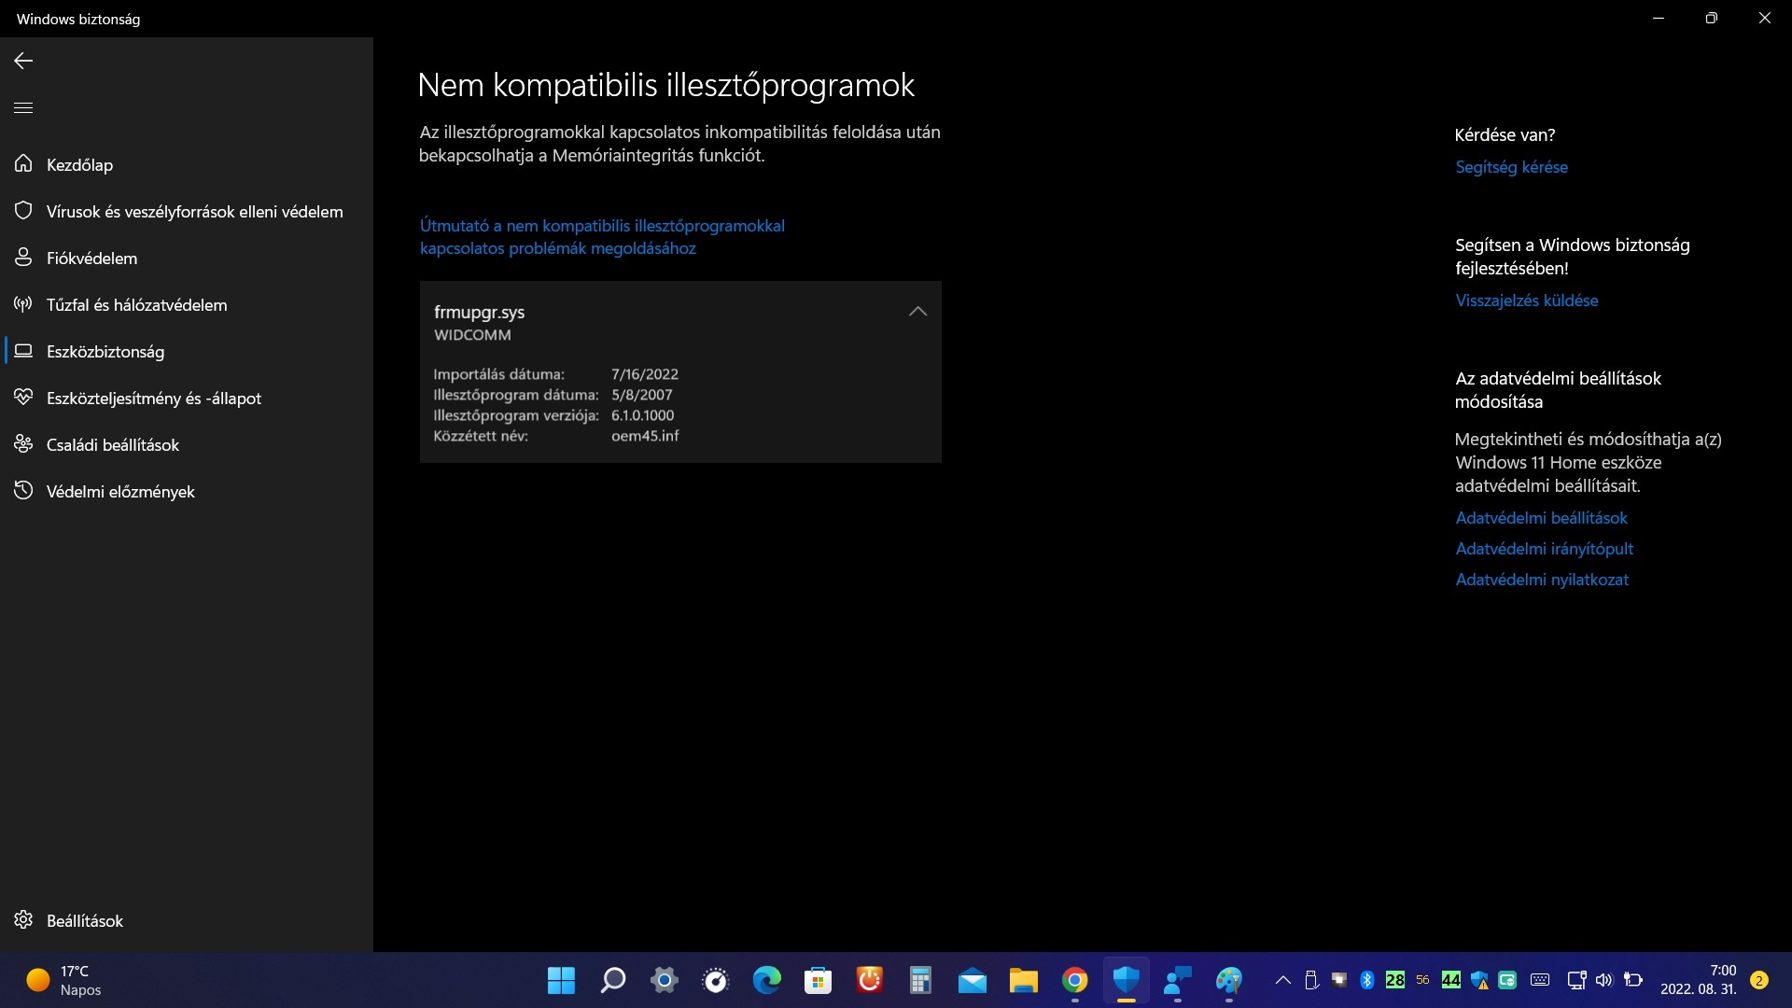
Task: Open the incompatible drivers guide link
Action: [x=602, y=237]
